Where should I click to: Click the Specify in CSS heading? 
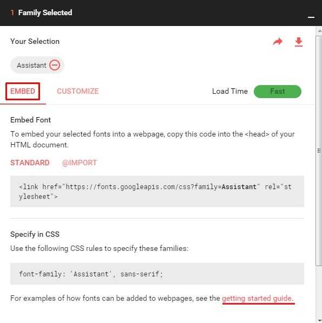[x=35, y=234]
